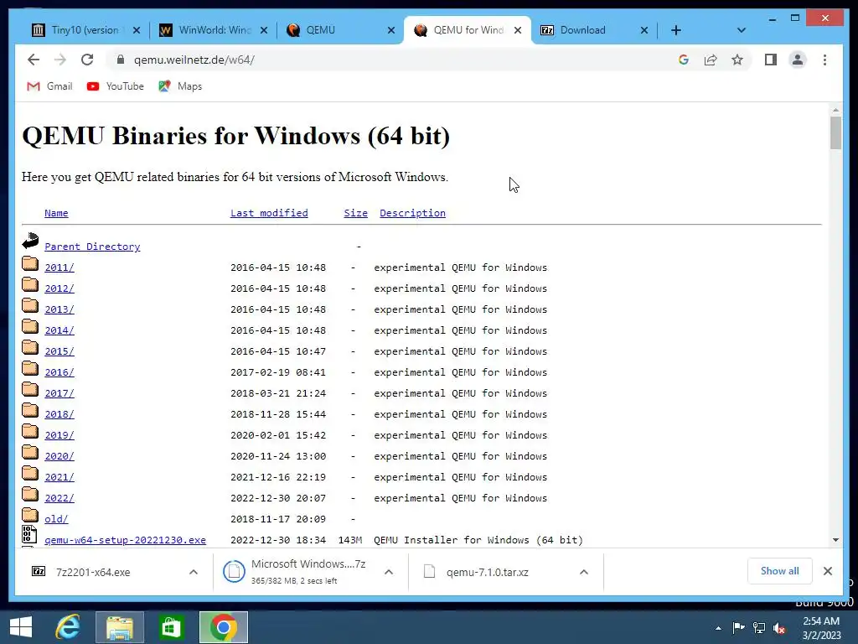Sort the listing by Name
The width and height of the screenshot is (858, 644).
point(56,213)
